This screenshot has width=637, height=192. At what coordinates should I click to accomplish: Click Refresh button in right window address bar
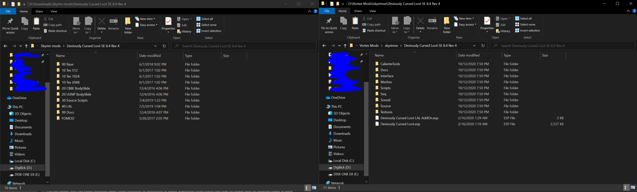coord(483,46)
